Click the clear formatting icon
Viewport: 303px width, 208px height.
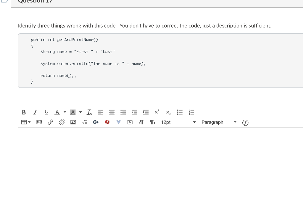coord(89,112)
